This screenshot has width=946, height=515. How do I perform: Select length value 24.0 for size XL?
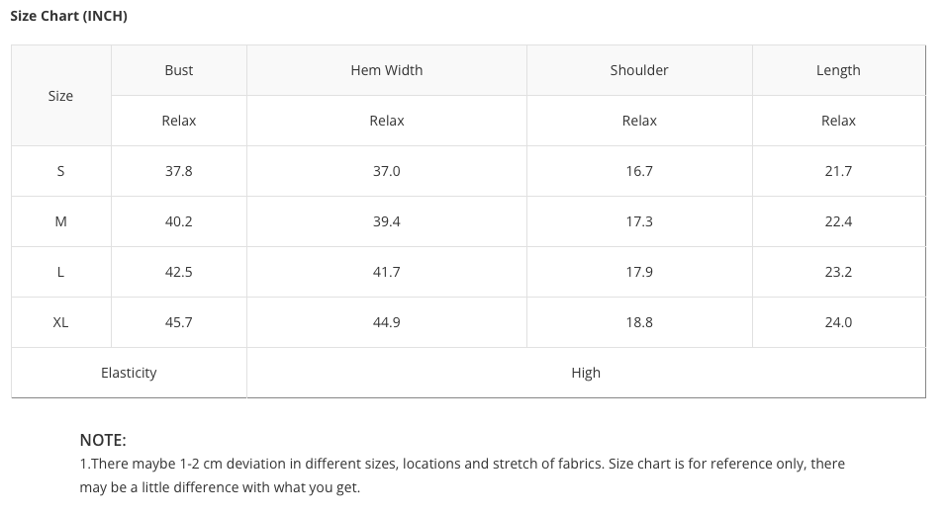point(838,322)
